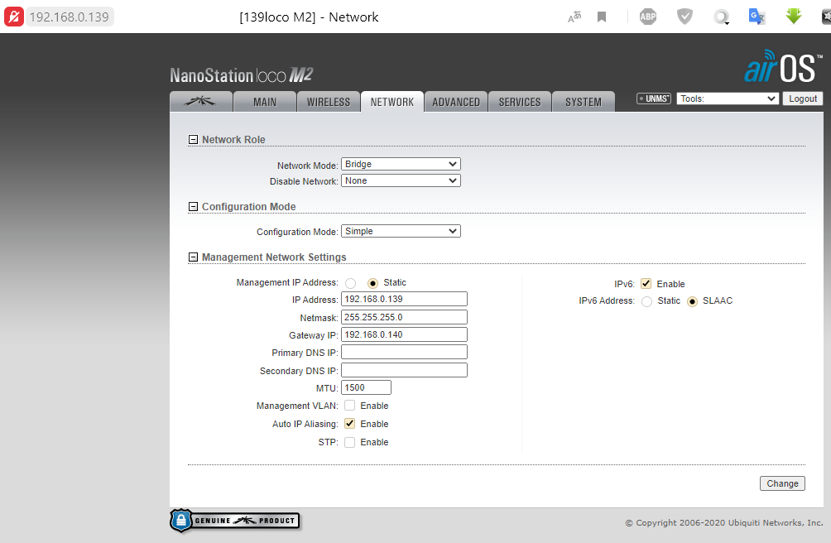Image resolution: width=831 pixels, height=543 pixels.
Task: Click the partially hidden extension icon at far right
Action: coord(826,17)
